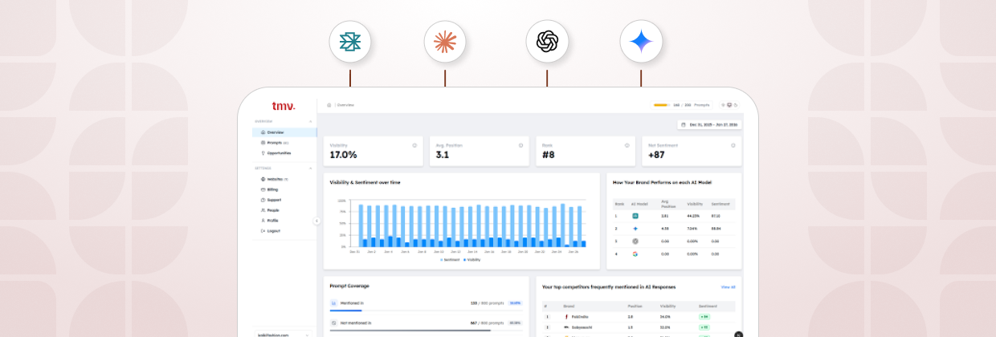Click the Visibility & Sentiment over time heading
996x337 pixels.
click(x=365, y=182)
